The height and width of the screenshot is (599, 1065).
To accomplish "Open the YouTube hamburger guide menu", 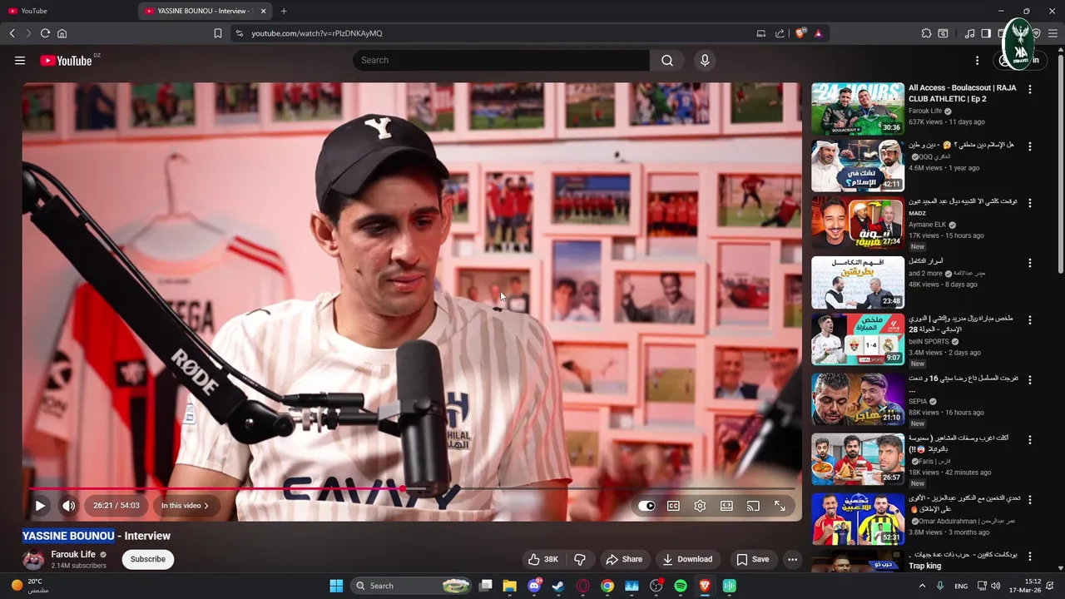I will [20, 60].
